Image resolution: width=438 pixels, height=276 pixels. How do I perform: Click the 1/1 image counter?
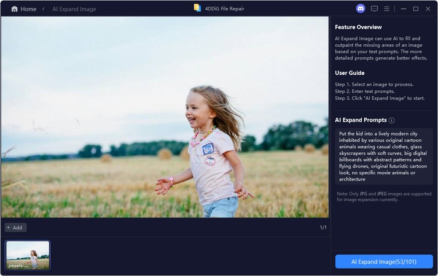click(x=323, y=228)
